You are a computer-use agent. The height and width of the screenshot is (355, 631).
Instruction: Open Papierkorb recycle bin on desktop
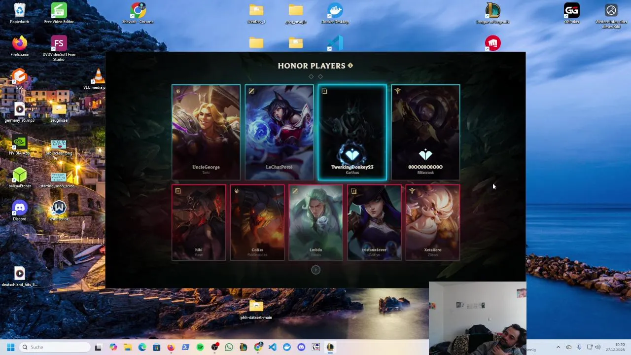point(20,13)
